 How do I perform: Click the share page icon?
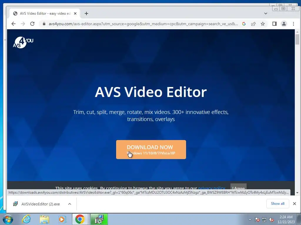pyautogui.click(x=253, y=24)
